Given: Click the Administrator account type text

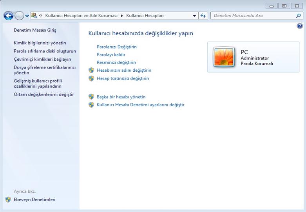Looking at the screenshot, I should [255, 58].
